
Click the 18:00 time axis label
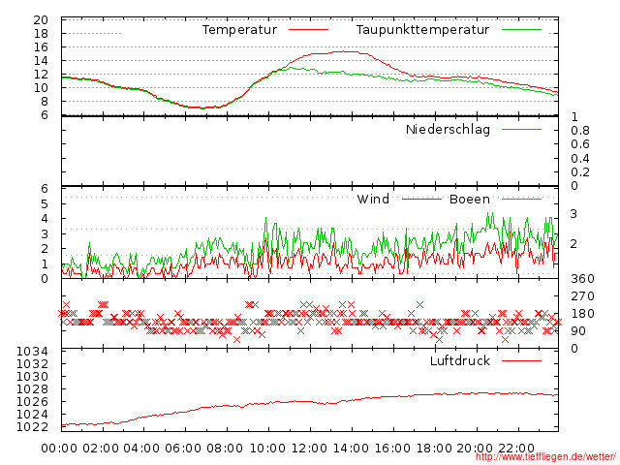[434, 448]
